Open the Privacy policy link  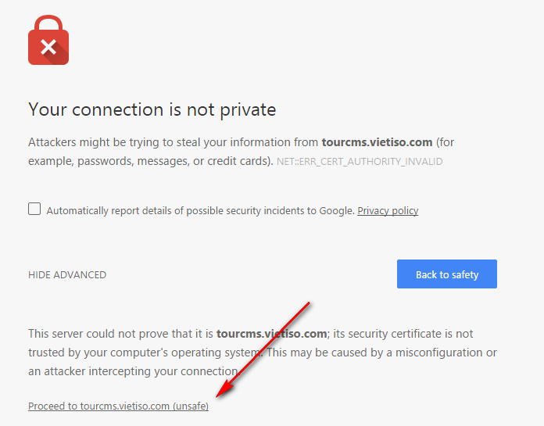click(388, 210)
